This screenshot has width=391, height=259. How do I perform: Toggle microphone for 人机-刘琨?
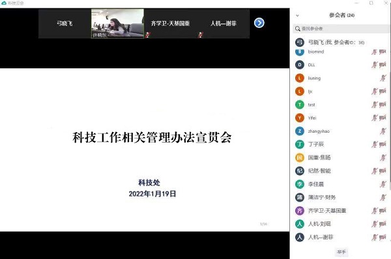374,224
